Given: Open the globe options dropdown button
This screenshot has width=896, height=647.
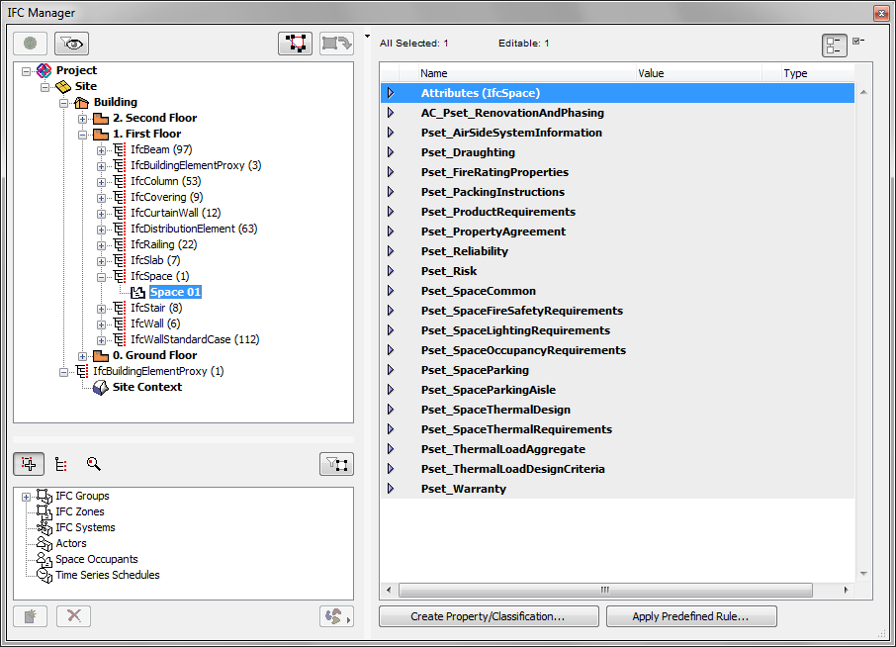Looking at the screenshot, I should (336, 616).
